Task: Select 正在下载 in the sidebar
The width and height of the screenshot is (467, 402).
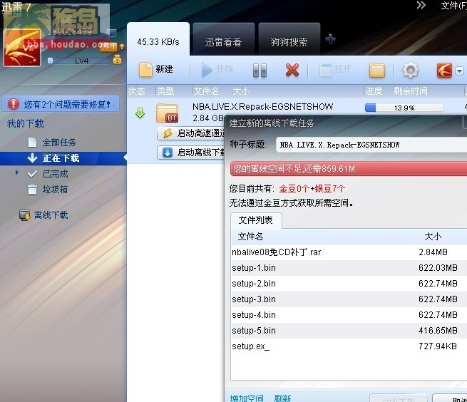Action: coord(63,158)
